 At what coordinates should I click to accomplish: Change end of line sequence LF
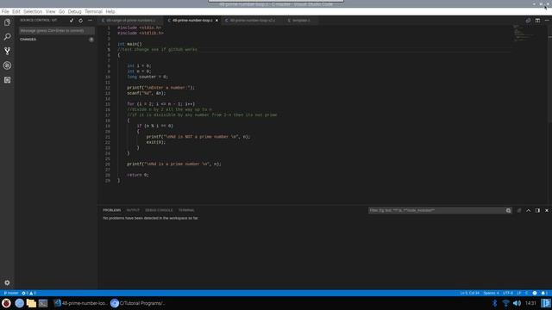coord(519,293)
